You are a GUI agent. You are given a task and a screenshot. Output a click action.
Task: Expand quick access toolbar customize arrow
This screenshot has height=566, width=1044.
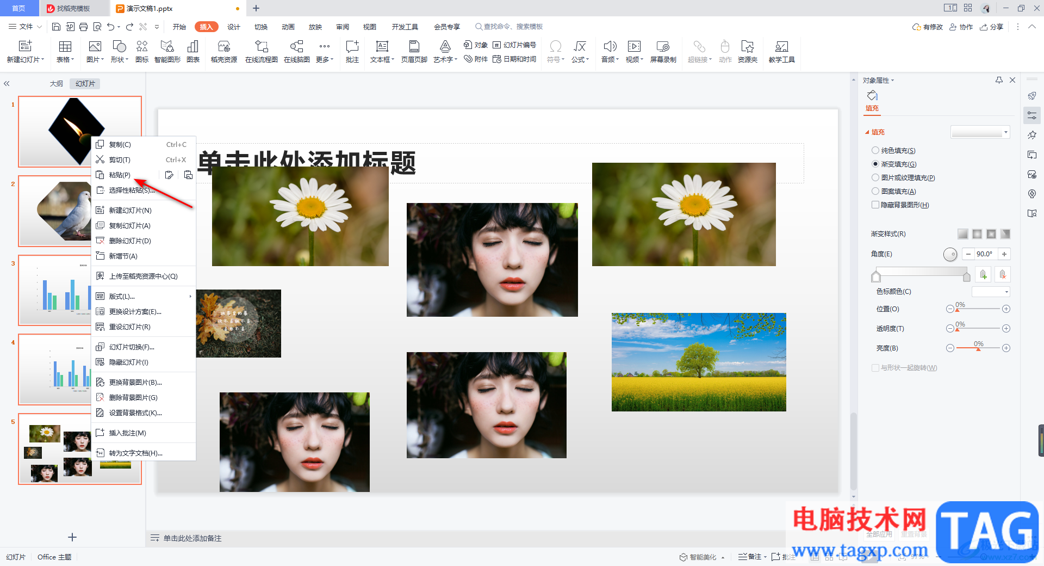157,27
